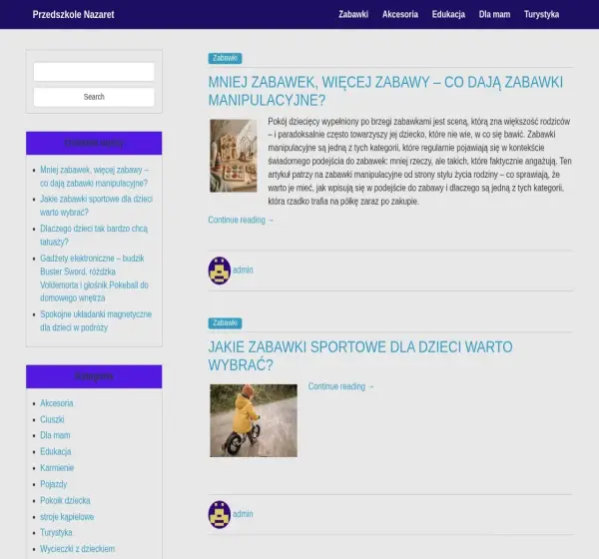Select Wycieczki z dzieckiem category

77,549
